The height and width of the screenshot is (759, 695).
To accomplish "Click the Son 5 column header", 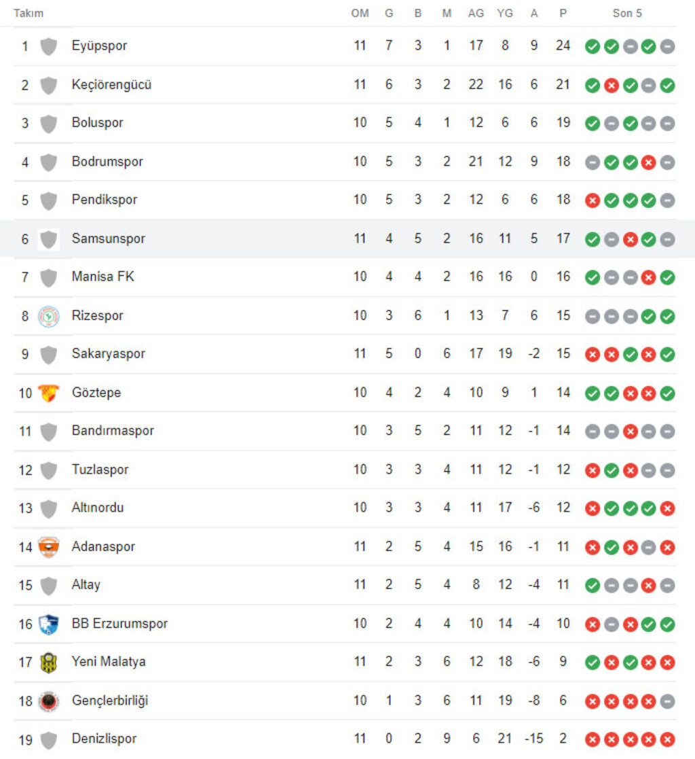I will (627, 13).
